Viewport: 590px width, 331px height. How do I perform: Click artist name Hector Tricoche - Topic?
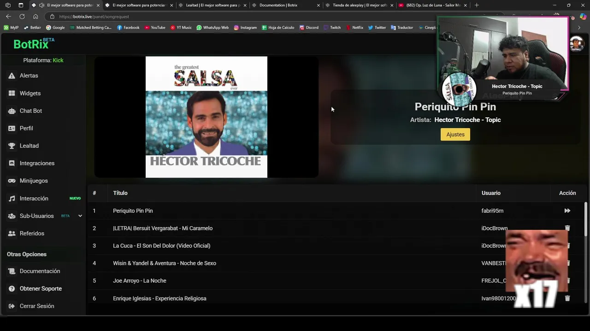coord(467,120)
